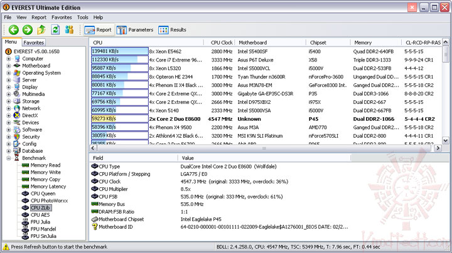Expand the Server tree node

(x=9, y=80)
